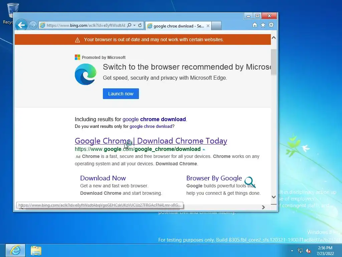Open the address bar autocomplete dropdown arrow
This screenshot has height=257, width=342.
(135, 25)
